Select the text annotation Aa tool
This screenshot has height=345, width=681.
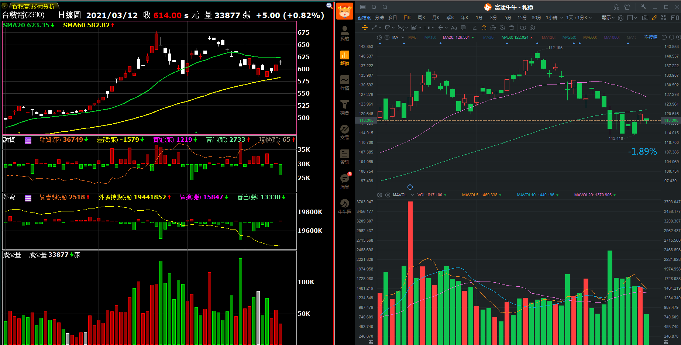454,28
